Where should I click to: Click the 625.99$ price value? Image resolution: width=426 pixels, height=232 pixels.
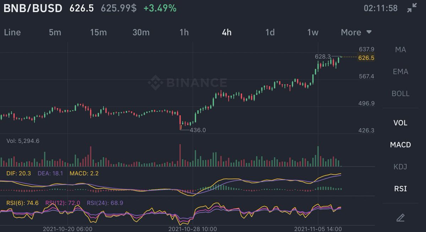point(119,8)
